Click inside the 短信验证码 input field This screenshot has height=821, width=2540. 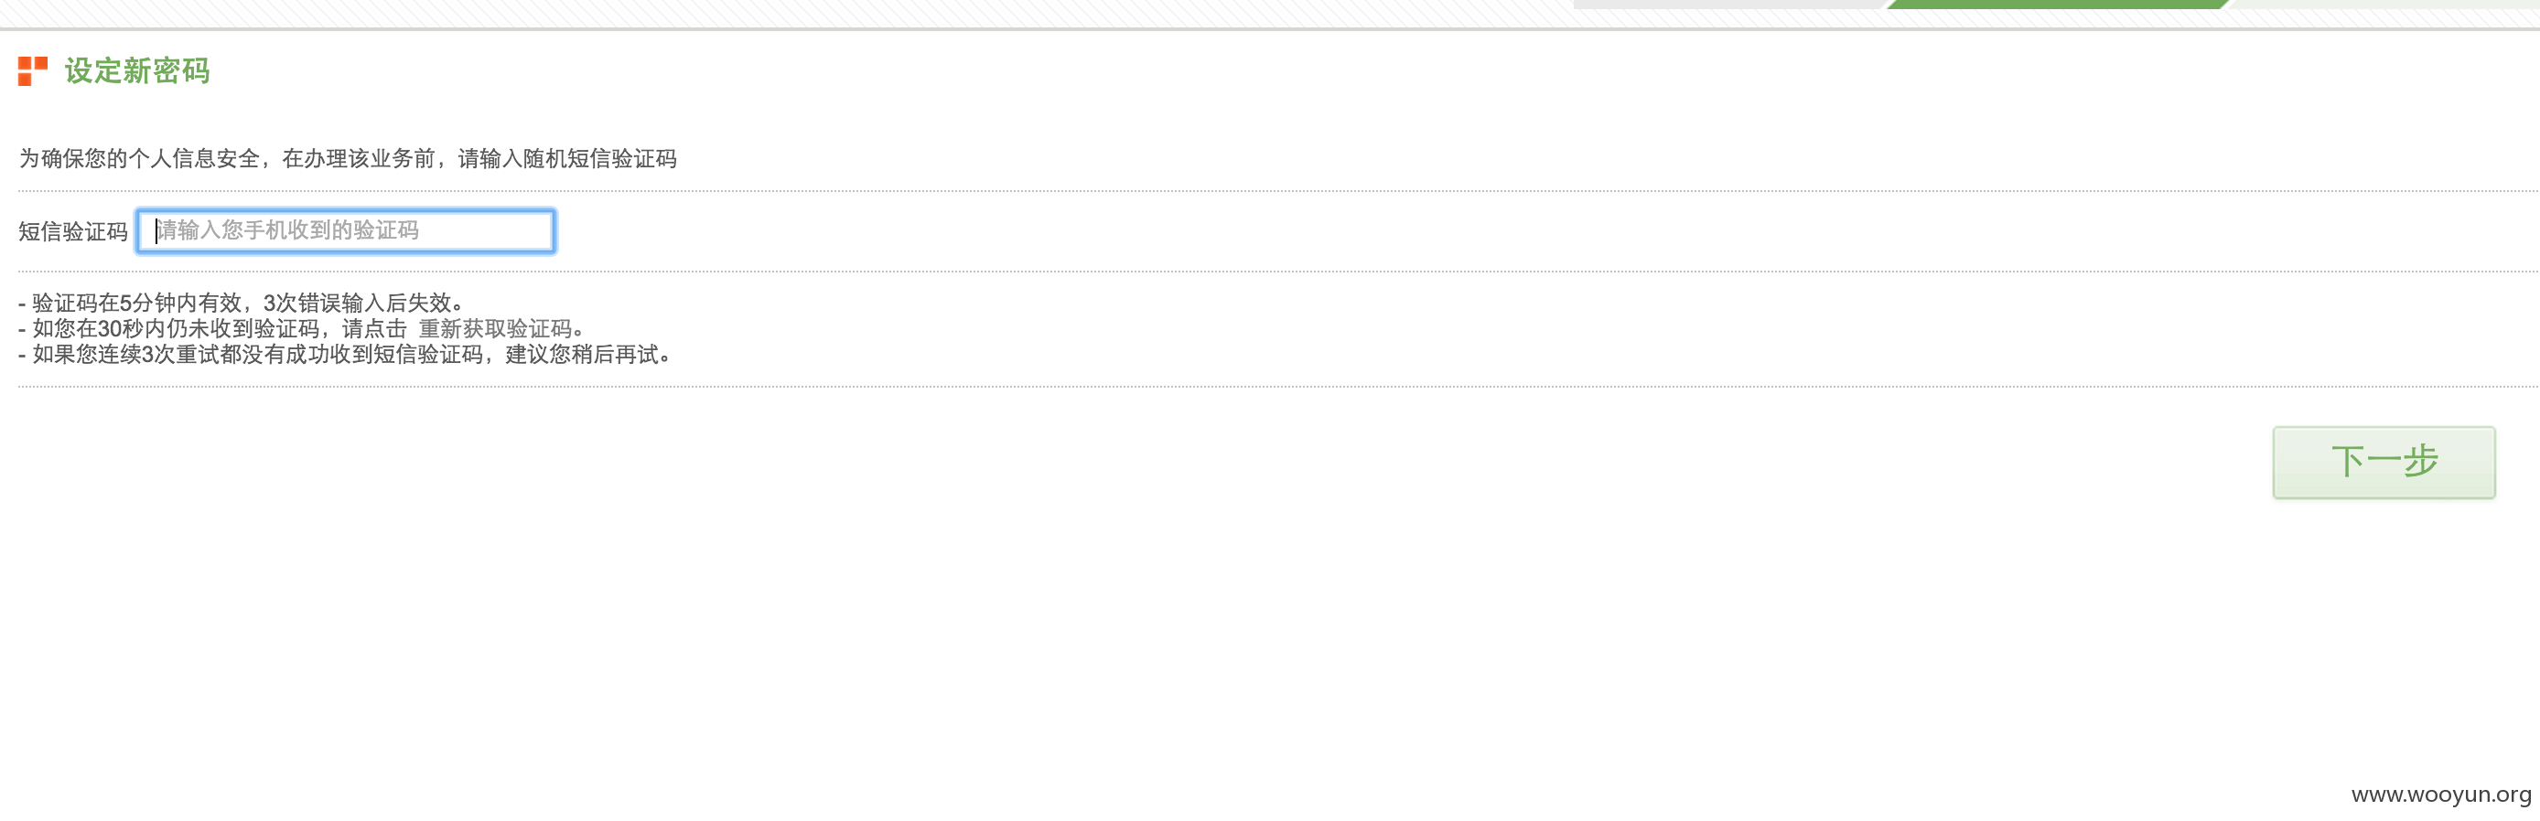(x=345, y=230)
